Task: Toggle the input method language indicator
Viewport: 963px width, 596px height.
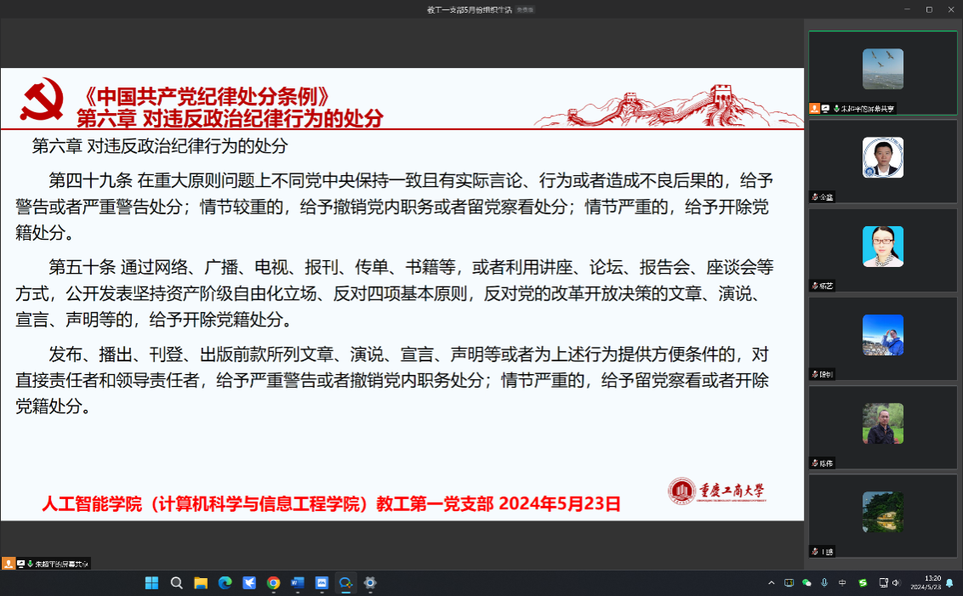Action: coord(842,583)
